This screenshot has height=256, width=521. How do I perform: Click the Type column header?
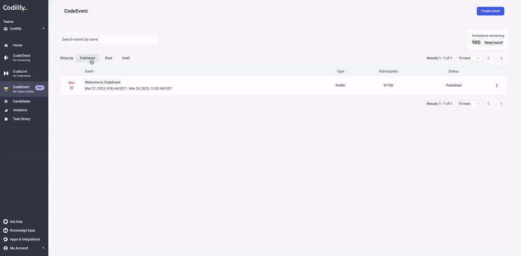pyautogui.click(x=341, y=71)
